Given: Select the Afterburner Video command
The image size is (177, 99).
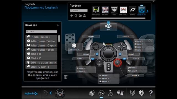Looking at the screenshot, I should [41, 41].
